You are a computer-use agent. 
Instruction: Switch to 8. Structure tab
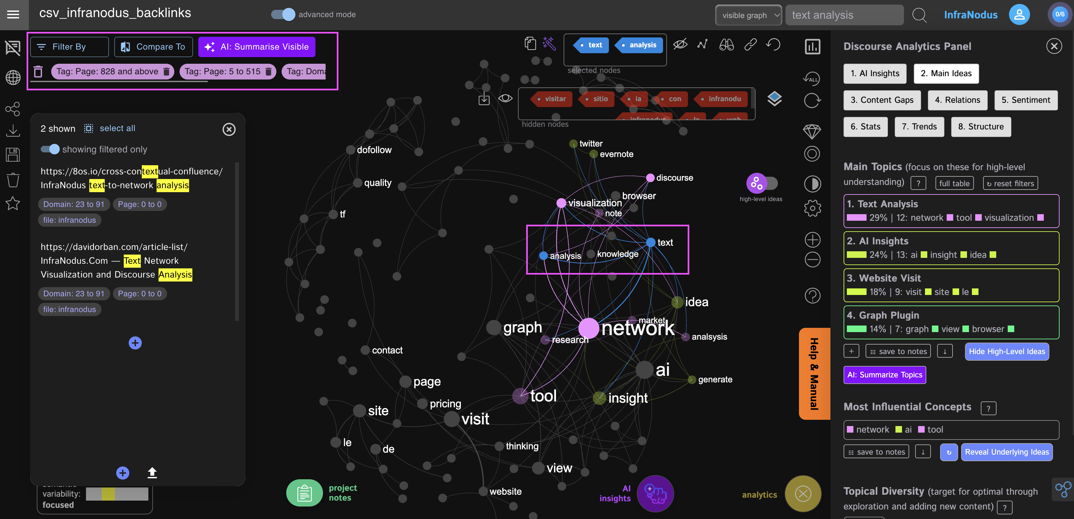(x=980, y=127)
